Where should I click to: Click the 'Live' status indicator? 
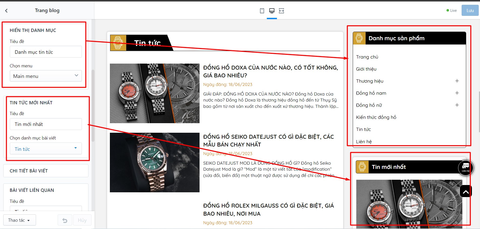452,11
